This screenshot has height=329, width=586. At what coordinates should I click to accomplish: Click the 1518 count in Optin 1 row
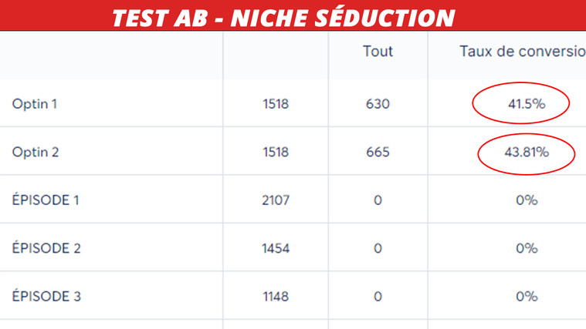[x=276, y=104]
